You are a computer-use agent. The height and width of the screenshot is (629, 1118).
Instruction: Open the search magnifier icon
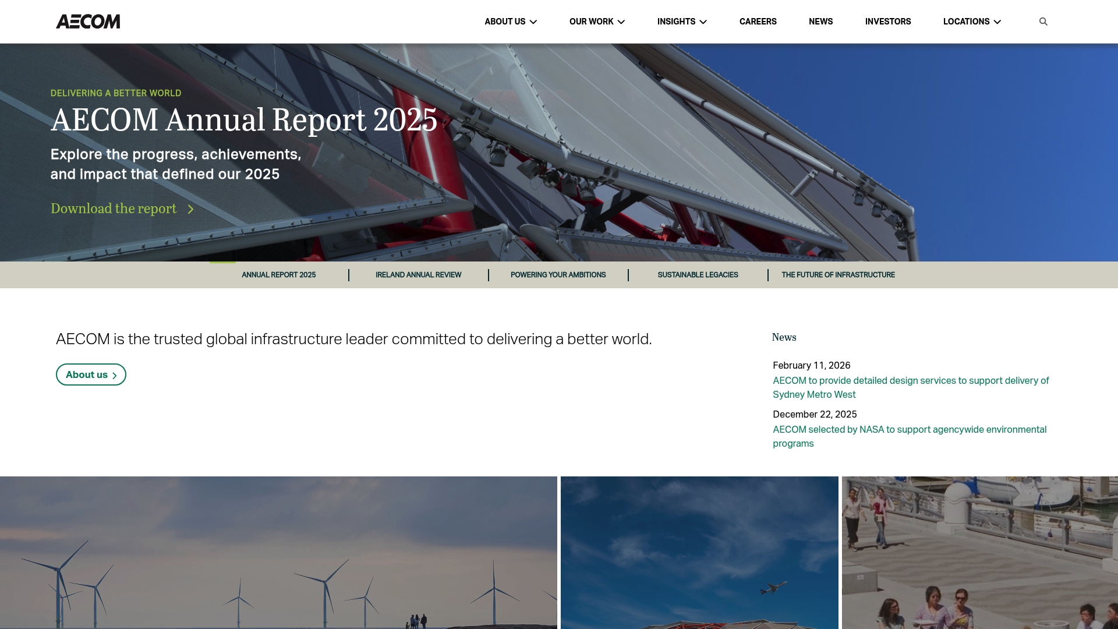(1043, 22)
